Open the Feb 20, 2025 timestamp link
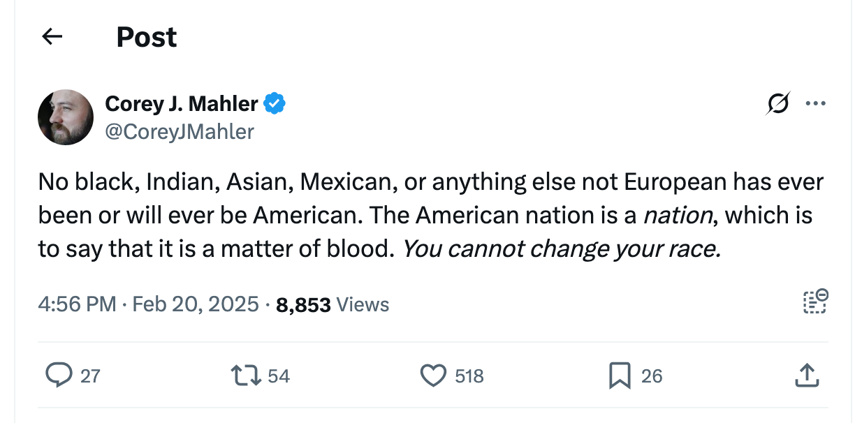Screen dimensions: 862x423 (x=193, y=304)
